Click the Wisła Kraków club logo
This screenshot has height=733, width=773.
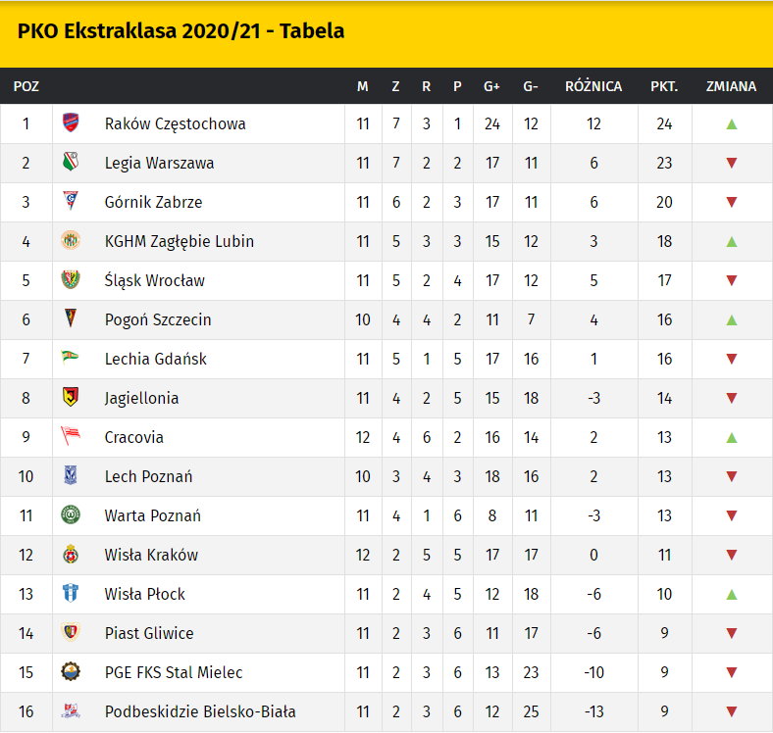71,555
